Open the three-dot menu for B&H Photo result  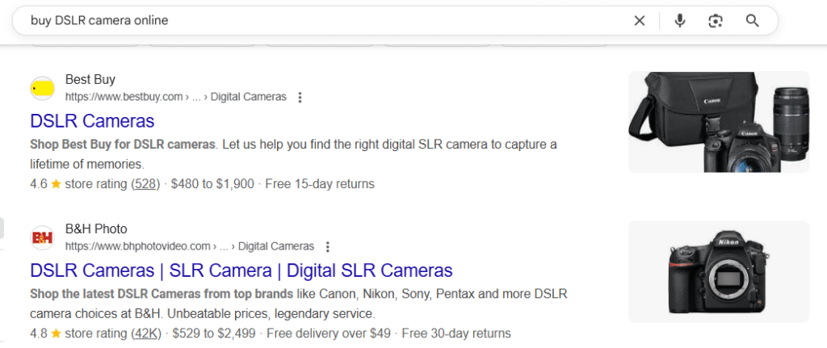pyautogui.click(x=328, y=247)
